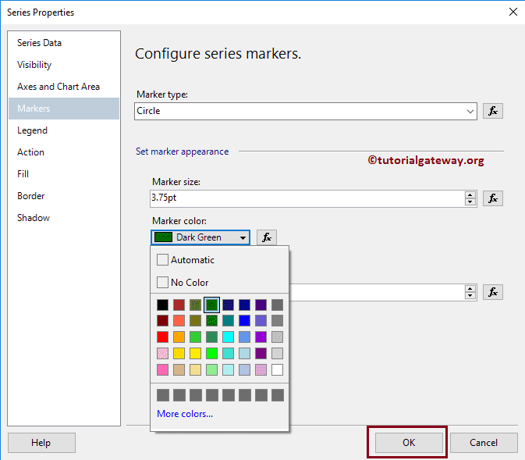Select the maroon color swatch

pyautogui.click(x=162, y=321)
